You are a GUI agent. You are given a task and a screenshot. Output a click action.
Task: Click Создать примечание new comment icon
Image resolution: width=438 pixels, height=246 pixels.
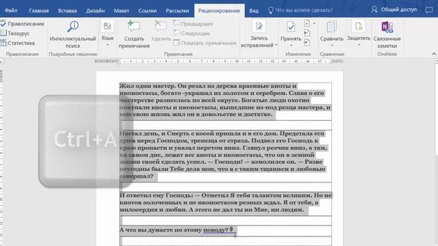tap(134, 27)
